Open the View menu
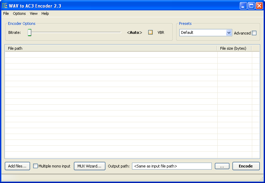The height and width of the screenshot is (183, 265). click(34, 13)
